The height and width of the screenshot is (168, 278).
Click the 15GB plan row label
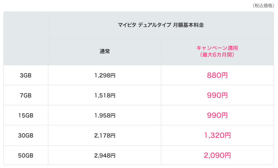(x=26, y=115)
